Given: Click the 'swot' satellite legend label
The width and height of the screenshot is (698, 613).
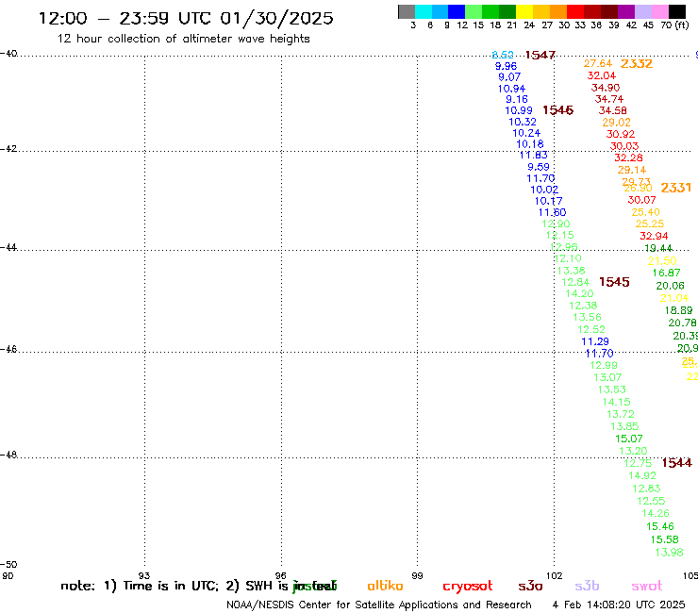Looking at the screenshot, I should [647, 586].
